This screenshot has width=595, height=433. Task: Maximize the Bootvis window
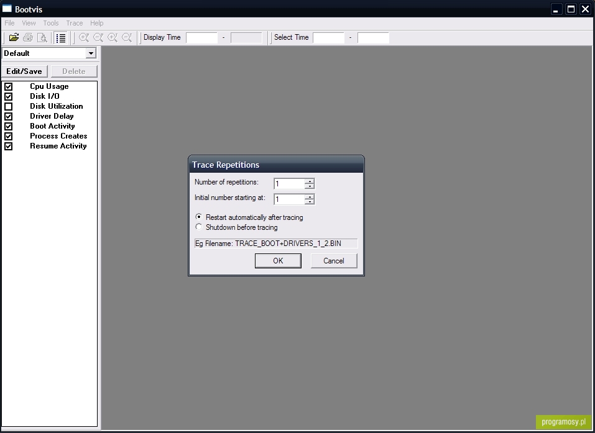(571, 9)
